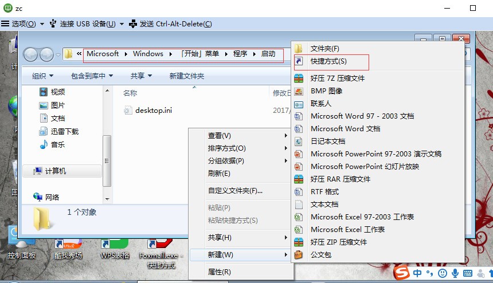
Task: Click the RTF 格式 document icon
Action: coord(298,191)
